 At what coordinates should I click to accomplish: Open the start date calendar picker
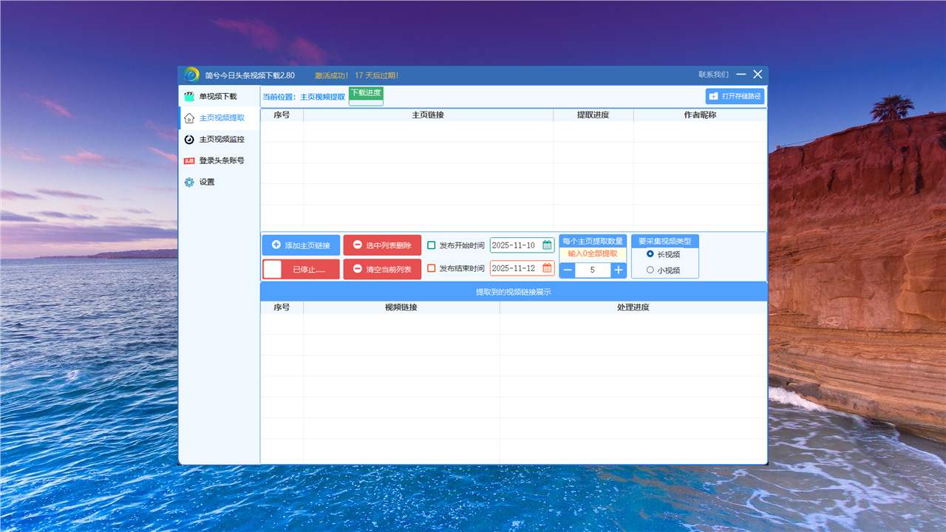[x=547, y=245]
